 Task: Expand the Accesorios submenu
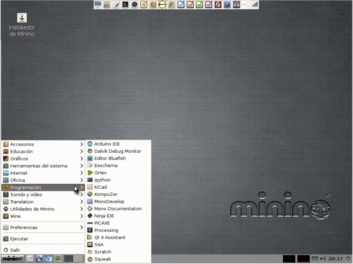click(43, 144)
